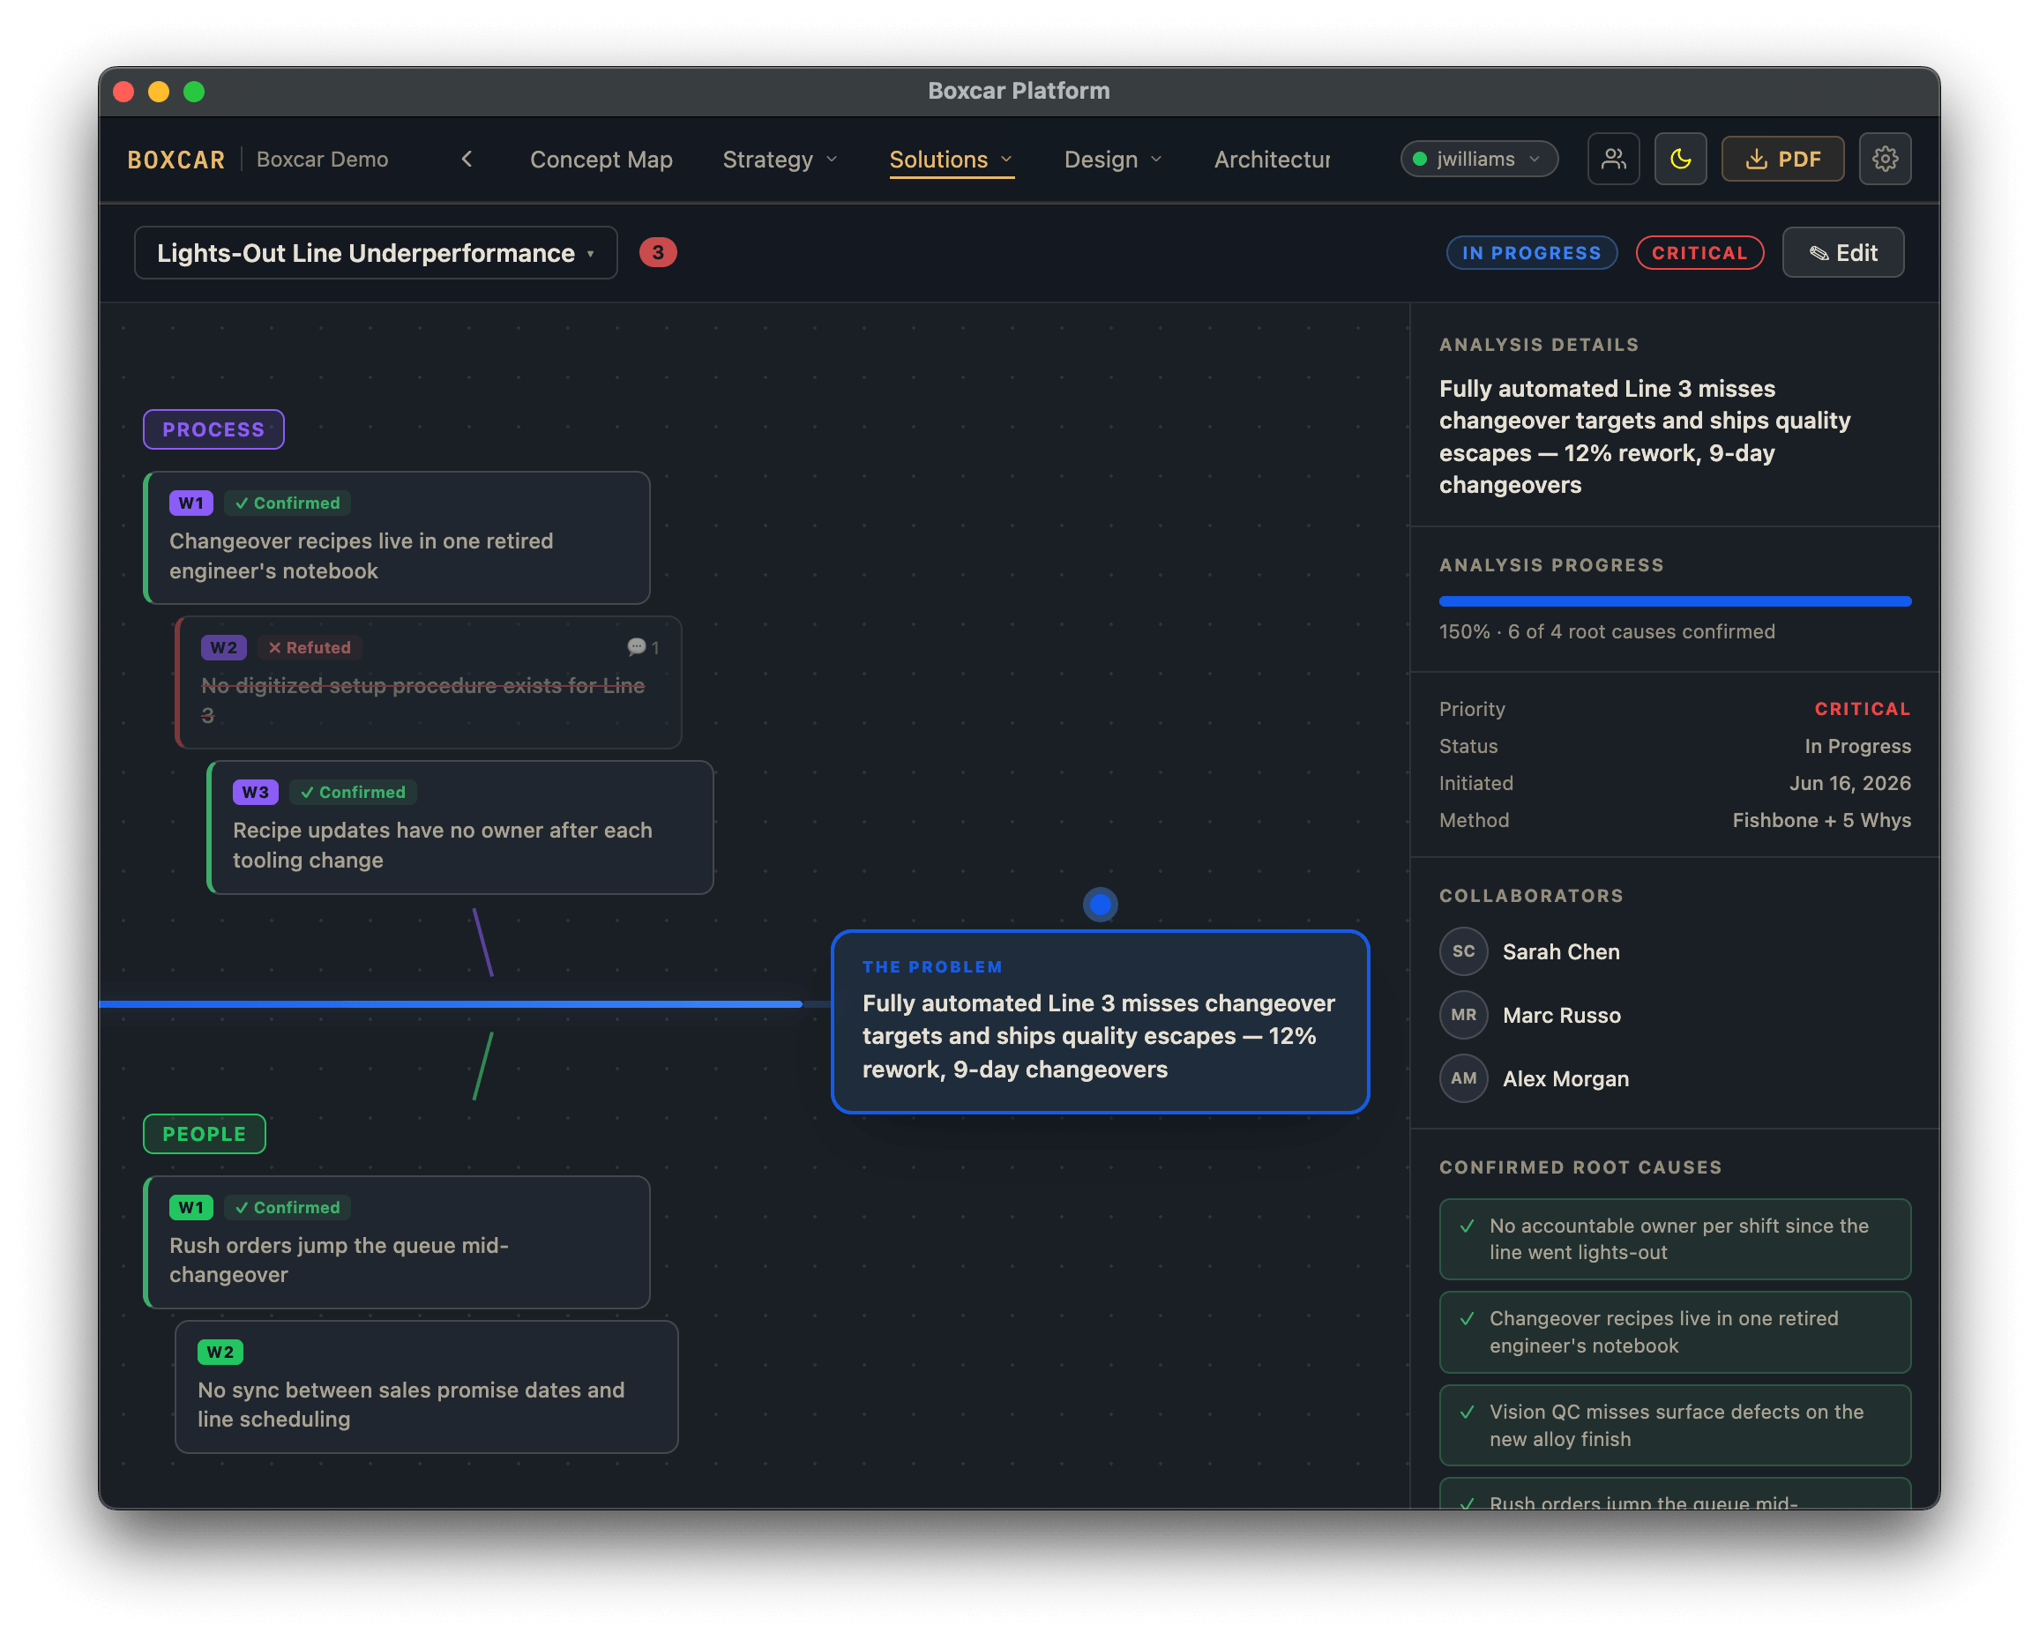Screen dimensions: 2039x1640
Task: Click checkmark on Vision QC root cause
Action: coord(1467,1412)
